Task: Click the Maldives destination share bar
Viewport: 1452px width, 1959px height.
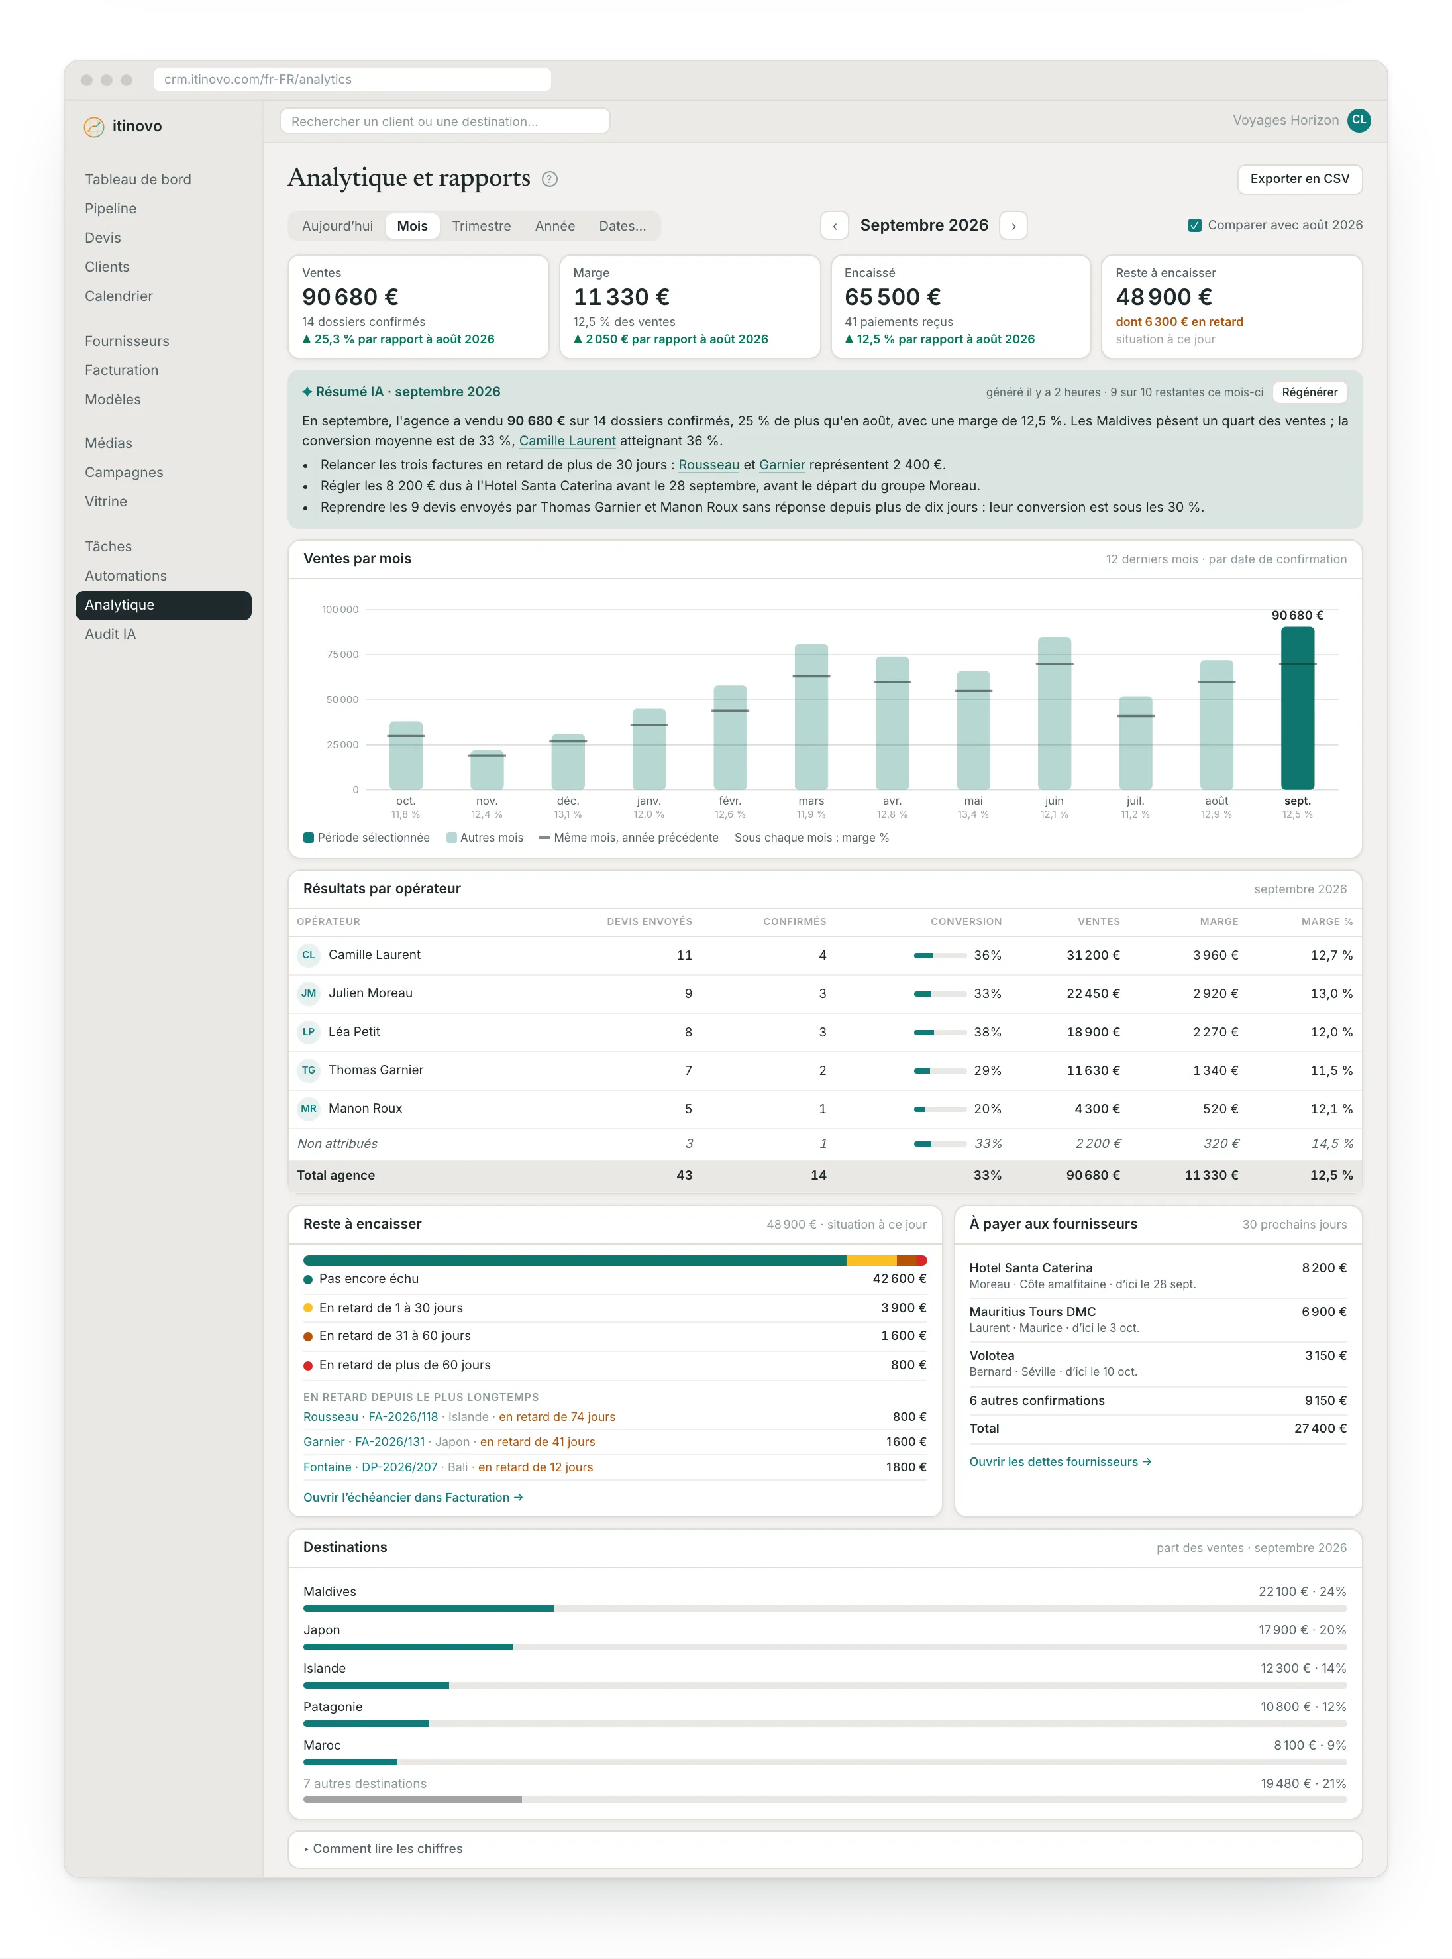Action: (825, 1608)
